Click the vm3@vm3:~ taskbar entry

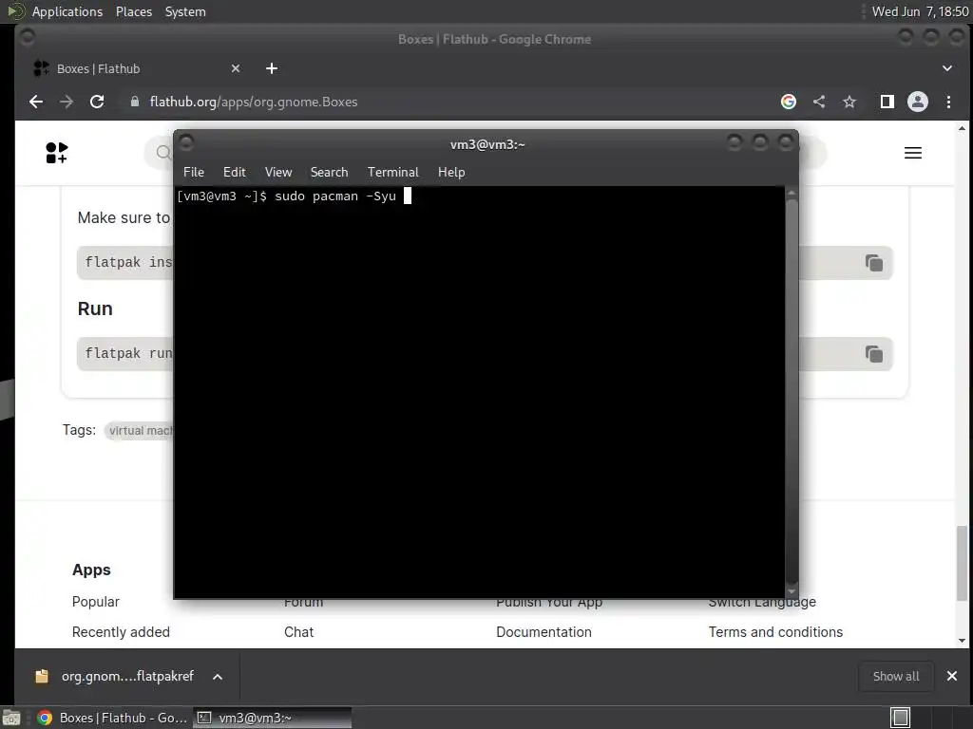pos(272,718)
